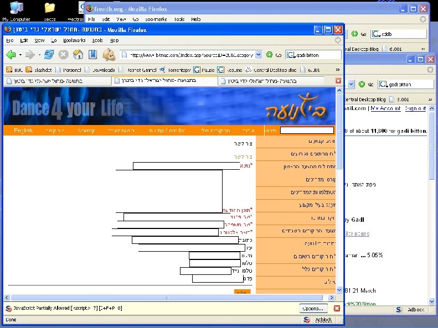Screen dimensions: 438x328
Task: Click the mobile phone (טלפון נייד) field
Action: click(x=205, y=271)
